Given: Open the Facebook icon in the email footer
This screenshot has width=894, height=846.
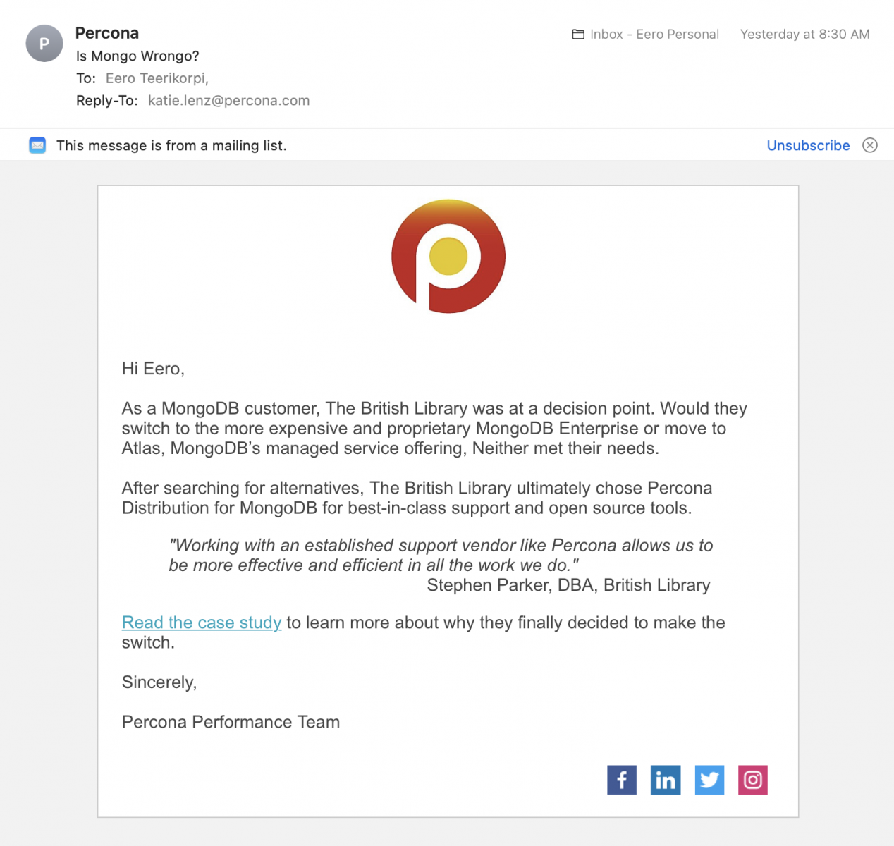Looking at the screenshot, I should tap(621, 780).
